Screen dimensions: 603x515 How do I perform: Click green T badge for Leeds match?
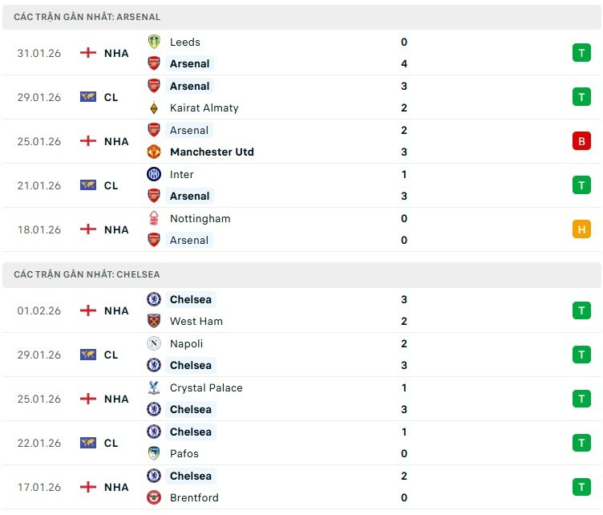coord(581,53)
